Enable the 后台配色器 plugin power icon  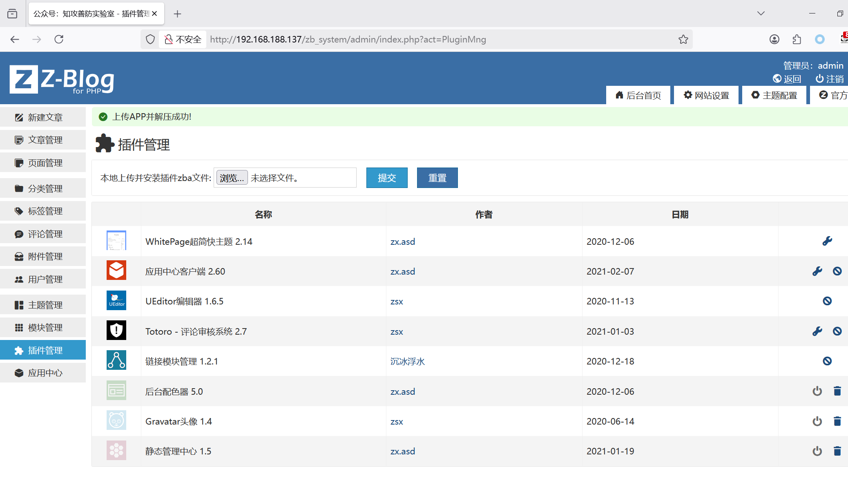pyautogui.click(x=817, y=391)
